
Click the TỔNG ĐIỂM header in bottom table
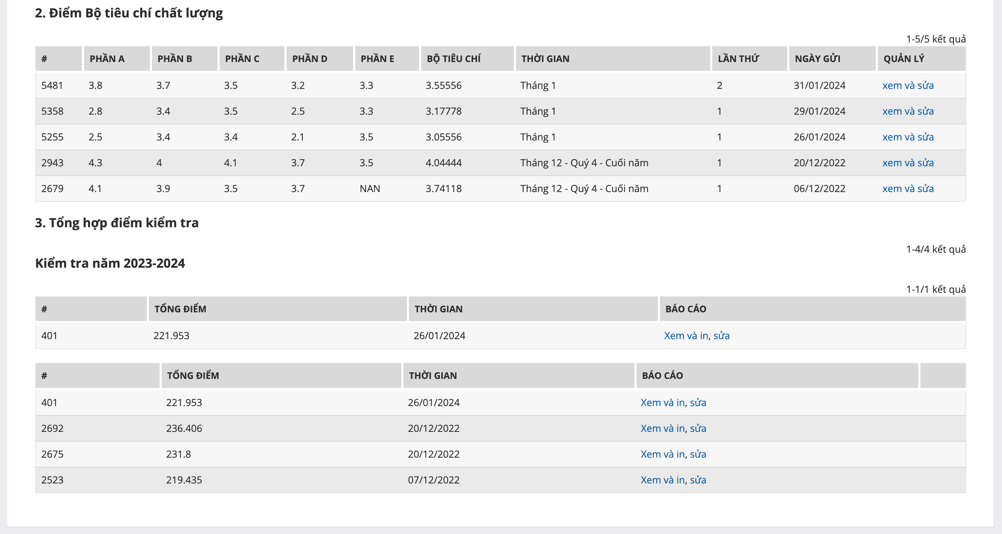pyautogui.click(x=193, y=376)
